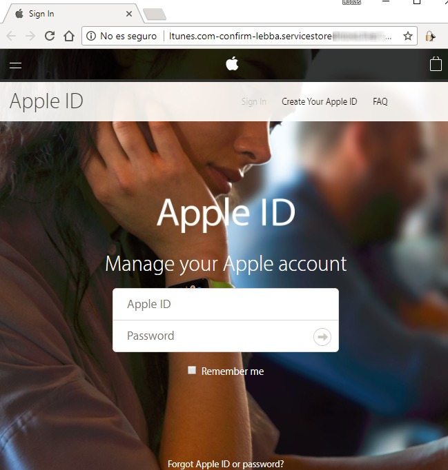
Task: Focus the Apple ID input field
Action: click(226, 304)
